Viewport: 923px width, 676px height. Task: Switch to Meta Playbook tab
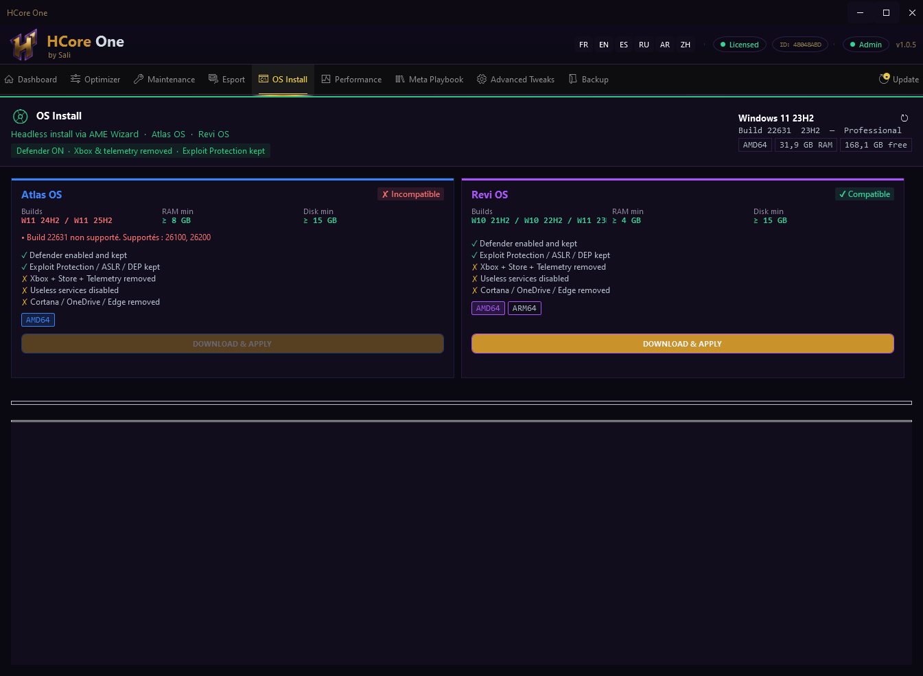[430, 80]
